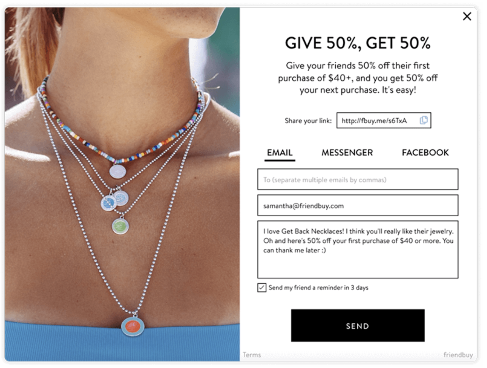Click the GIVE 50%, GET 50% heading
Screen dimensions: 487x368
coord(358,43)
